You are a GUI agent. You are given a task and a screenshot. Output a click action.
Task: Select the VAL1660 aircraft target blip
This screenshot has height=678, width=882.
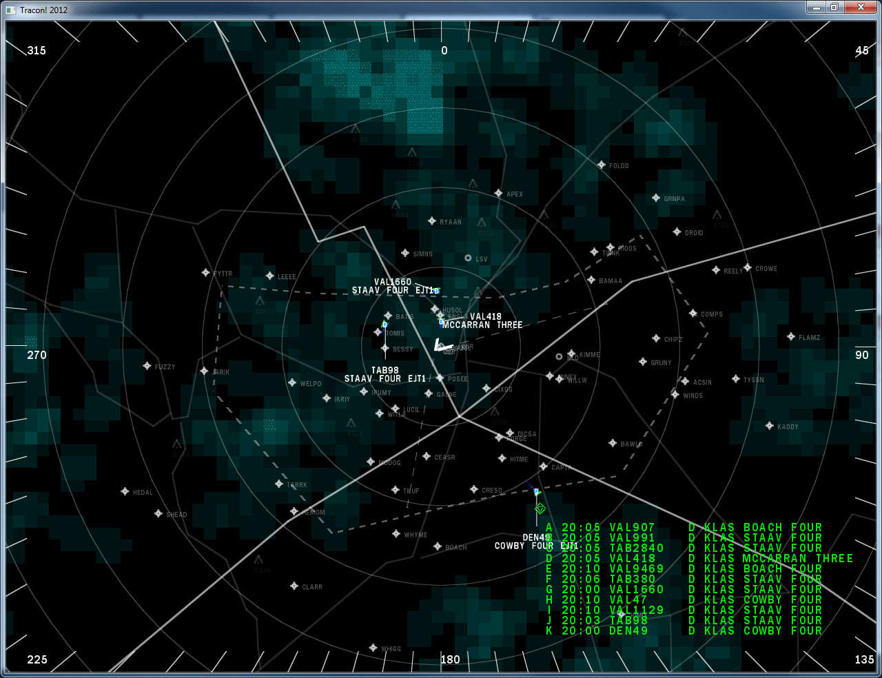click(x=436, y=291)
